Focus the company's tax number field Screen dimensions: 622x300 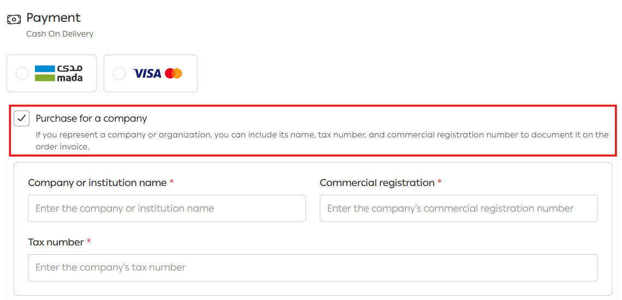point(312,267)
